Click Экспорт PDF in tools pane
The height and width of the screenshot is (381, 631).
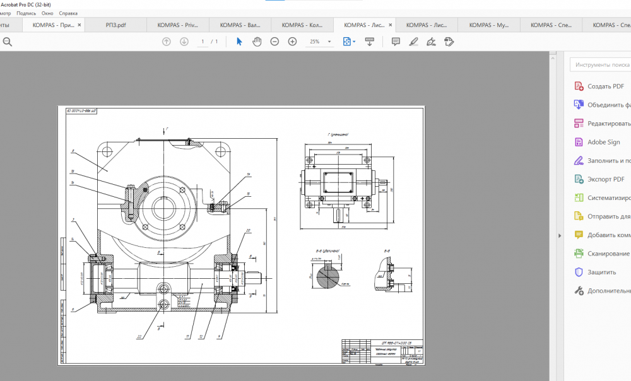click(x=605, y=179)
